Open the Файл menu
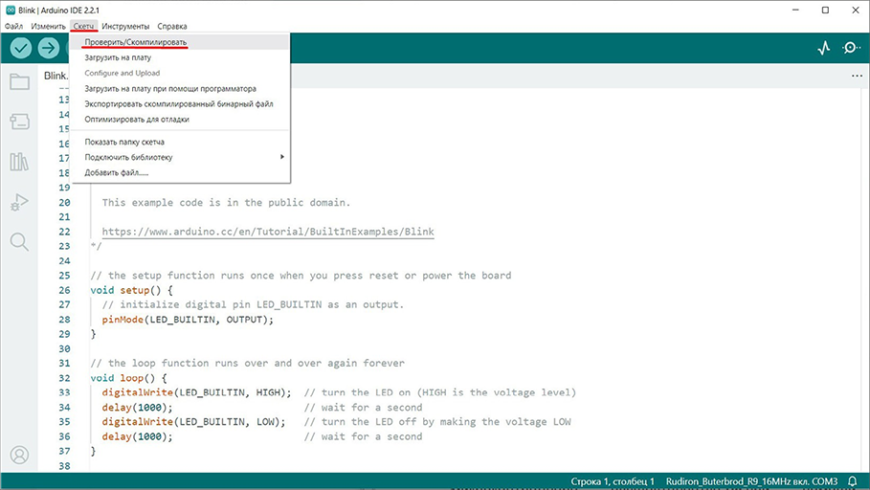 tap(13, 26)
